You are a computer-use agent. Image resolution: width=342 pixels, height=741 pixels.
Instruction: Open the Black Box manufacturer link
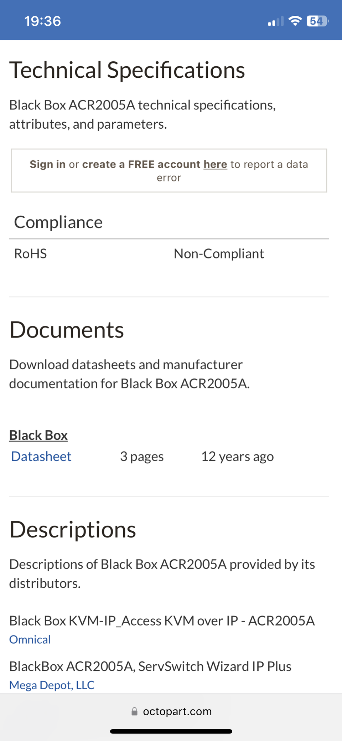click(x=38, y=435)
